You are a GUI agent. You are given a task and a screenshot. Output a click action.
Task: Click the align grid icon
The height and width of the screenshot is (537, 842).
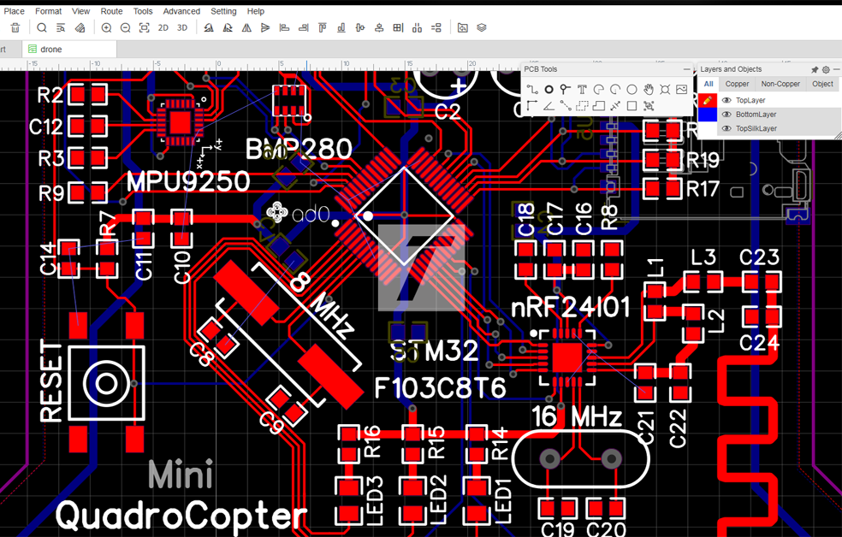398,28
